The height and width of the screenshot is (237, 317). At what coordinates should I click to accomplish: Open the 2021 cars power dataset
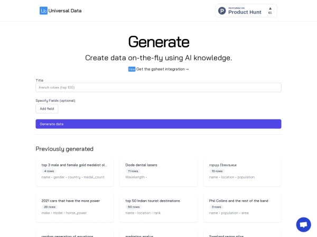tap(74, 206)
